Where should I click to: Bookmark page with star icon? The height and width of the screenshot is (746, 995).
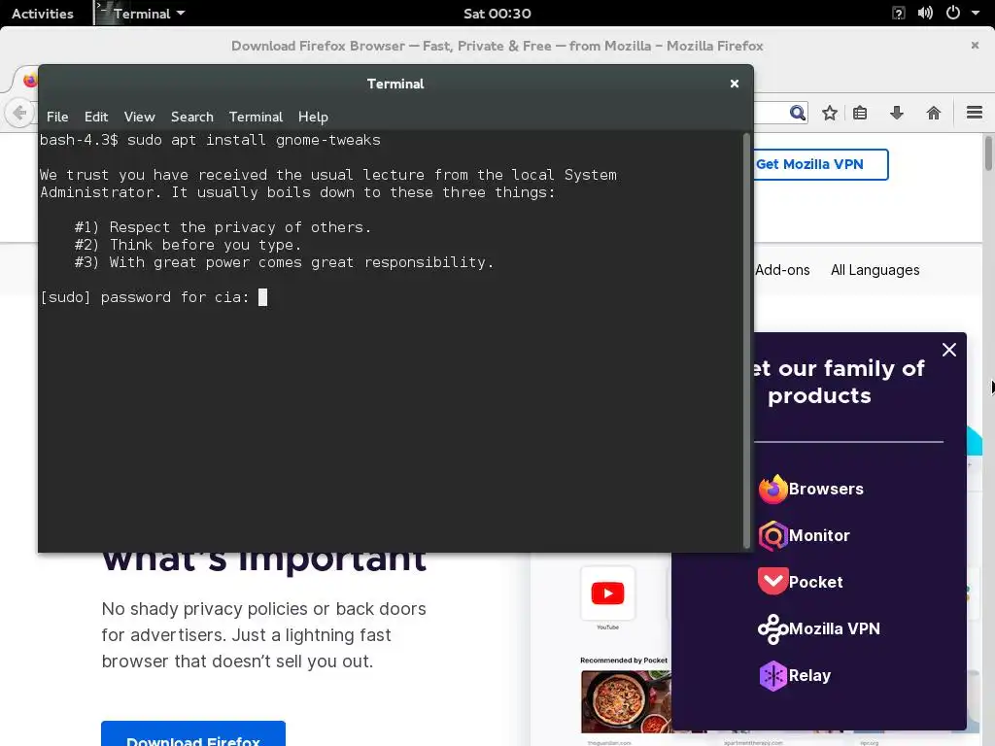pyautogui.click(x=830, y=113)
